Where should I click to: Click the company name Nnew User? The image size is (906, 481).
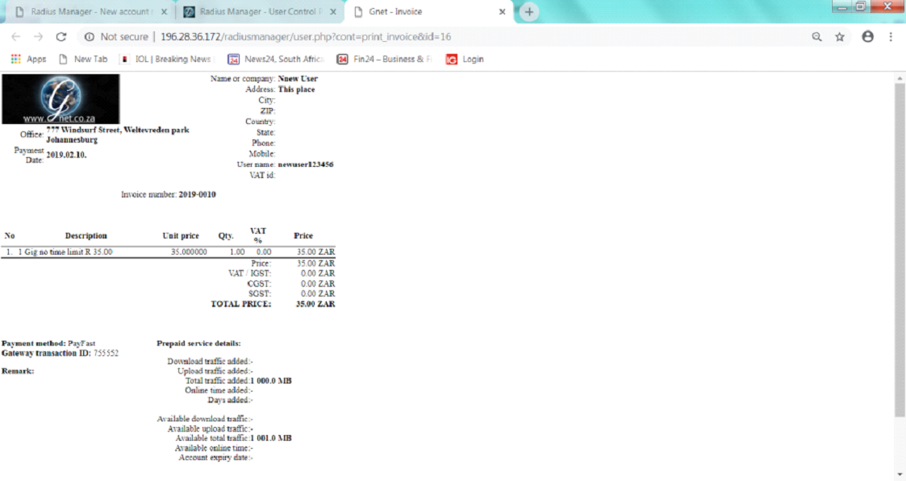(x=298, y=78)
